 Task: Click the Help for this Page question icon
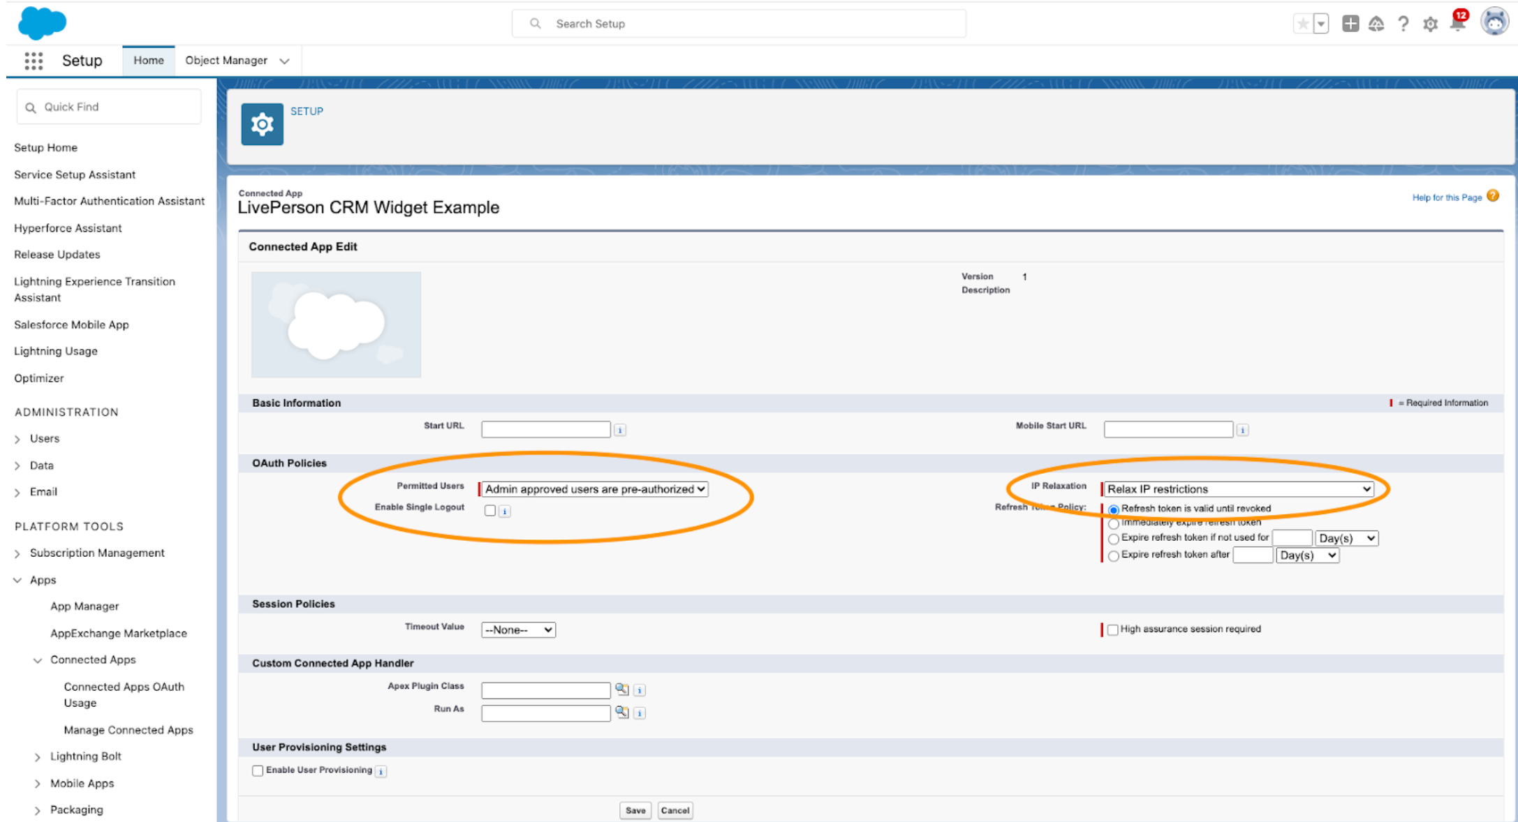(x=1493, y=196)
